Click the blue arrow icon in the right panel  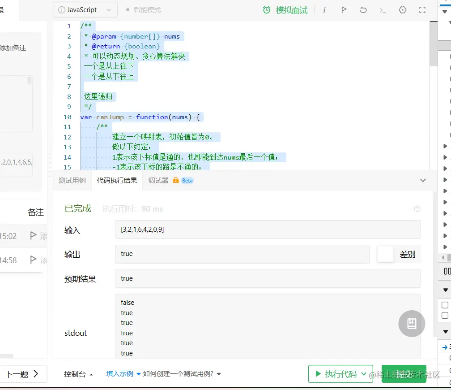click(x=445, y=347)
